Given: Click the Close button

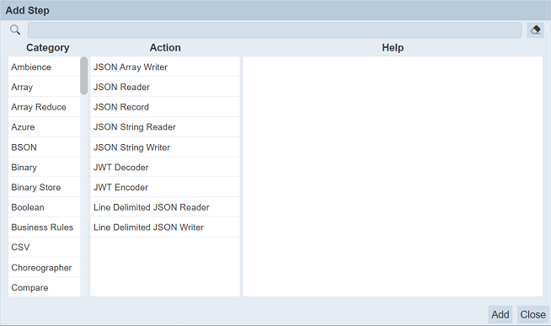Looking at the screenshot, I should 532,314.
